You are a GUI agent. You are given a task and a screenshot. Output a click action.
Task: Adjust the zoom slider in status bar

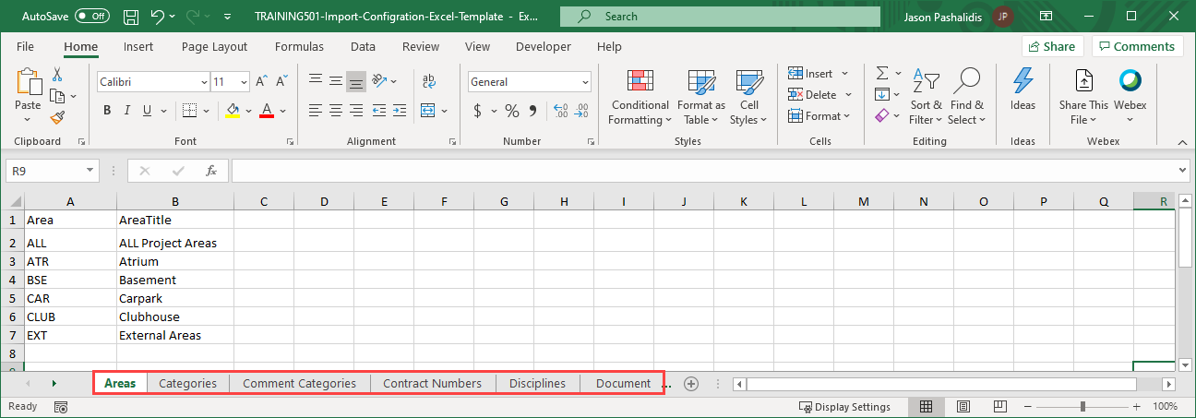(x=1083, y=407)
